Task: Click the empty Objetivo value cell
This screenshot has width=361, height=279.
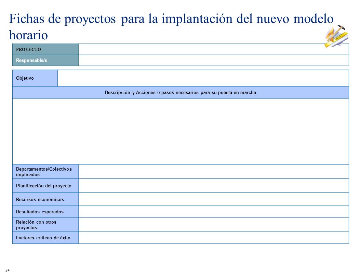Action: (203, 78)
